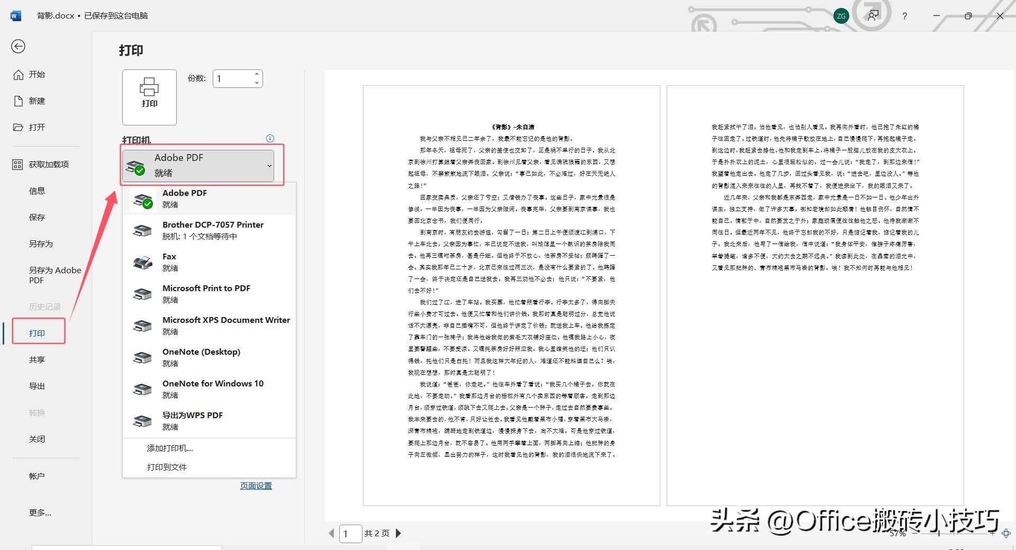Open the ZG account avatar
This screenshot has width=1016, height=550.
[x=841, y=16]
